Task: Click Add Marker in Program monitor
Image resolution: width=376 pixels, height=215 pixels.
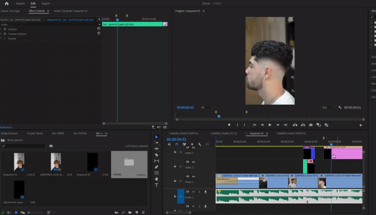Action: 229,125
